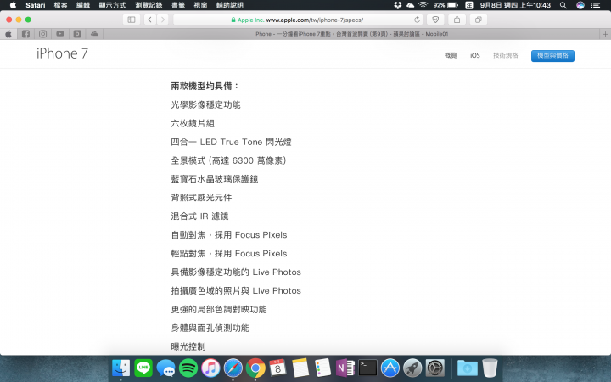Open the Apple menu
Image resolution: width=611 pixels, height=382 pixels.
pos(13,5)
